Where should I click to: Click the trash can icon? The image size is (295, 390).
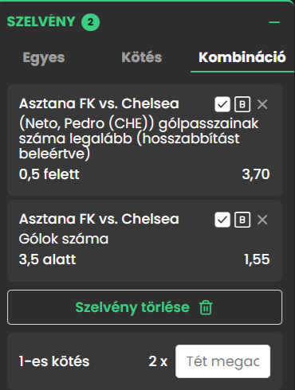point(206,307)
